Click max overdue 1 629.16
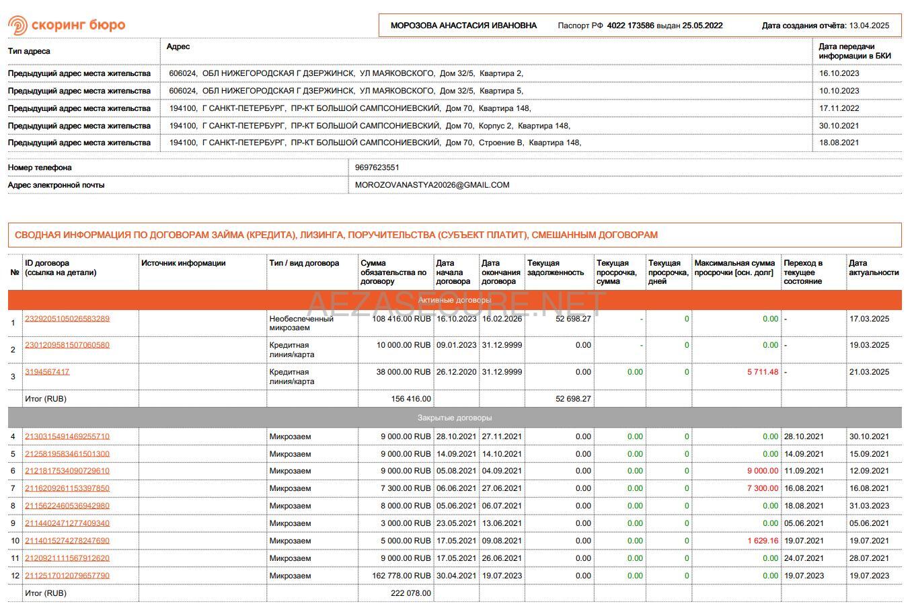The image size is (914, 608). click(x=763, y=541)
